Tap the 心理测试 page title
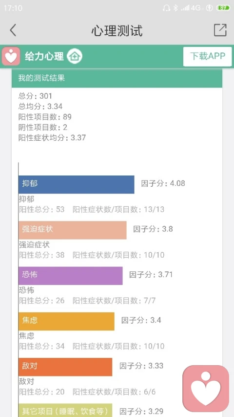 point(117,30)
